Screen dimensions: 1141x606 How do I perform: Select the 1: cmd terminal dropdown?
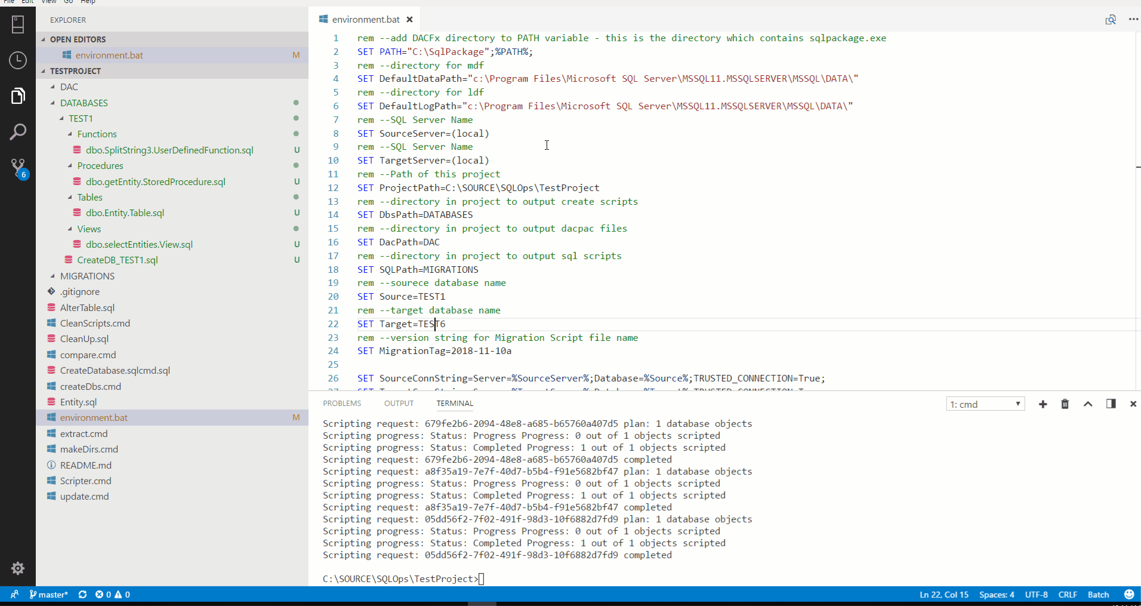click(x=985, y=404)
